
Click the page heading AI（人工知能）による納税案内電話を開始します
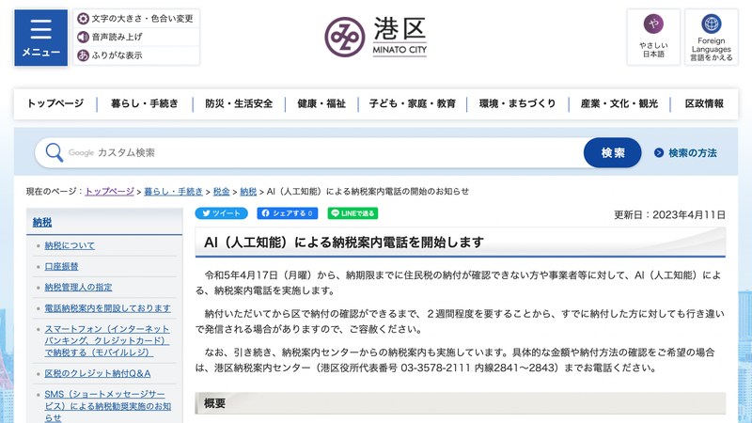click(x=344, y=243)
